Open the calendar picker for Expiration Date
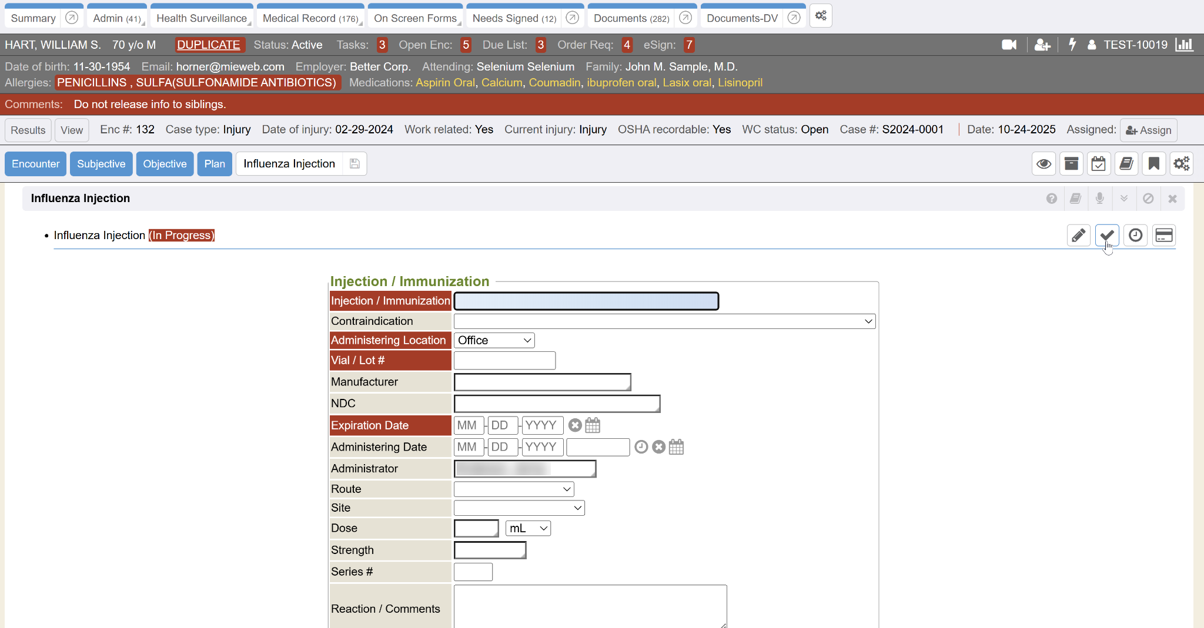This screenshot has width=1204, height=628. (x=593, y=425)
